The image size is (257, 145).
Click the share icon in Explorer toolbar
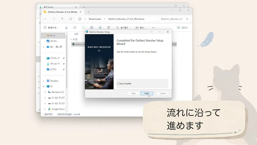100,28
